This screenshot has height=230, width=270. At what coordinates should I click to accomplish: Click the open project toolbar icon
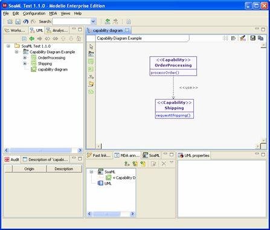(x=10, y=22)
